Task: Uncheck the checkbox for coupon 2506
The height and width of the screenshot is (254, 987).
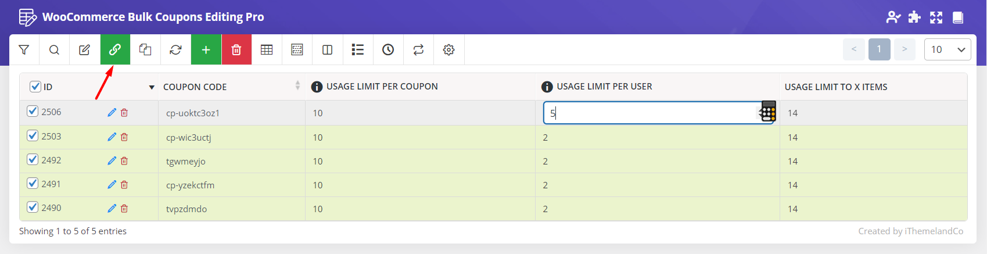Action: 33,112
